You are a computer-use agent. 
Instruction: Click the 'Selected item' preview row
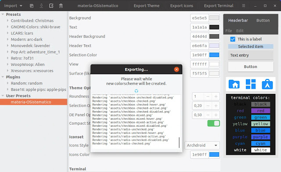pyautogui.click(x=251, y=47)
